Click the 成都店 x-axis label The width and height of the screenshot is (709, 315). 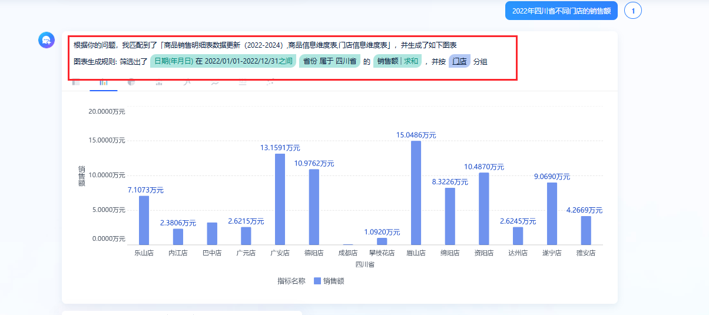[348, 253]
